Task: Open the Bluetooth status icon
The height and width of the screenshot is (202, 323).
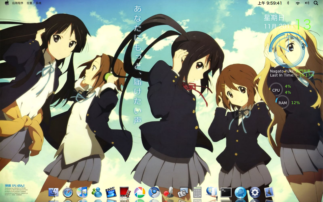Action: pyautogui.click(x=288, y=3)
